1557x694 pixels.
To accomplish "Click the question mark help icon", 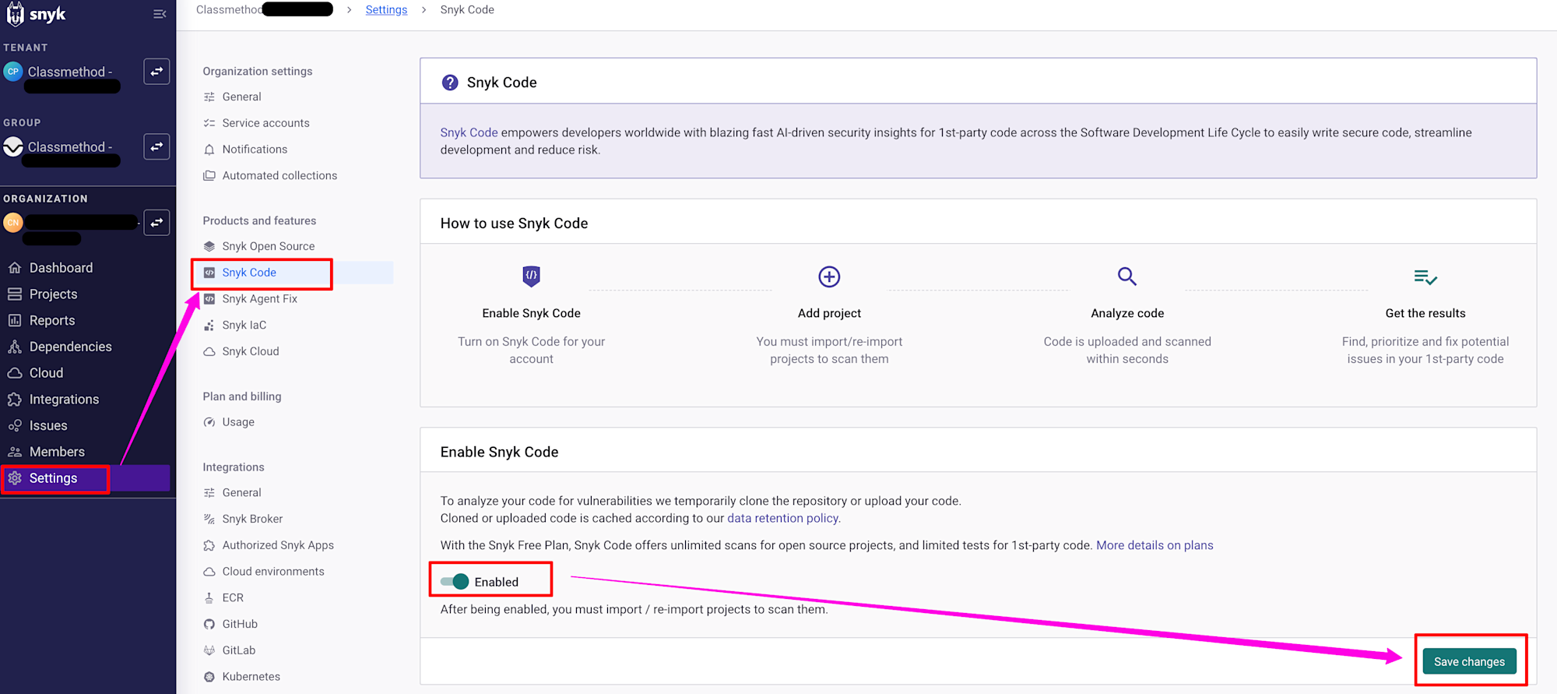I will 450,83.
